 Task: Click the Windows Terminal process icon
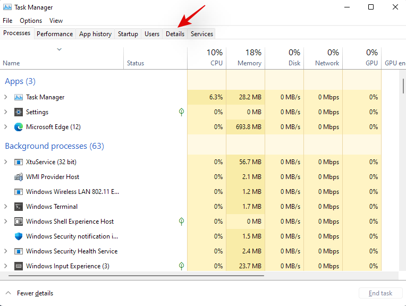[19, 207]
